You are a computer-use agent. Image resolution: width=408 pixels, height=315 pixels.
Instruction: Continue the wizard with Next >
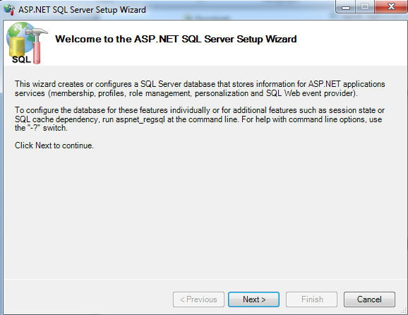pyautogui.click(x=253, y=299)
